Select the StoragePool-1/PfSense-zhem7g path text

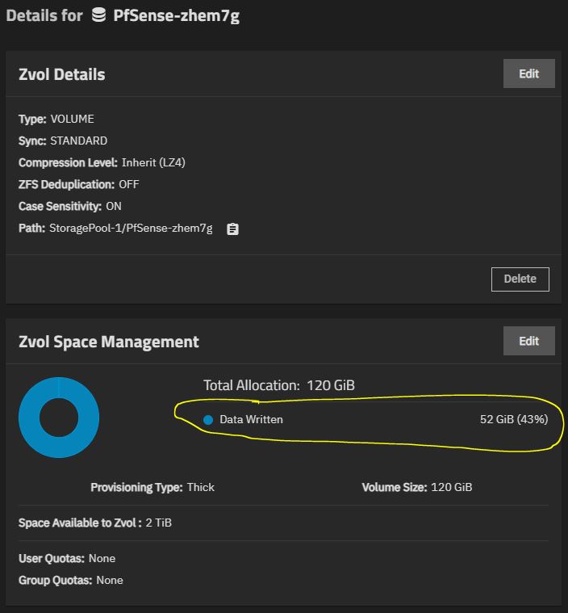pyautogui.click(x=131, y=229)
